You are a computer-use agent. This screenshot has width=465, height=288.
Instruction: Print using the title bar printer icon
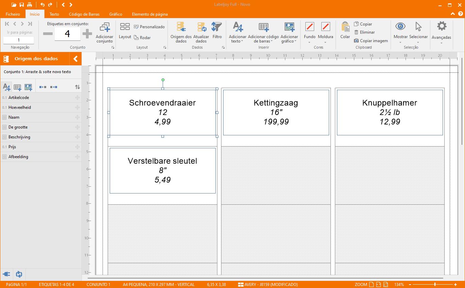(30, 5)
